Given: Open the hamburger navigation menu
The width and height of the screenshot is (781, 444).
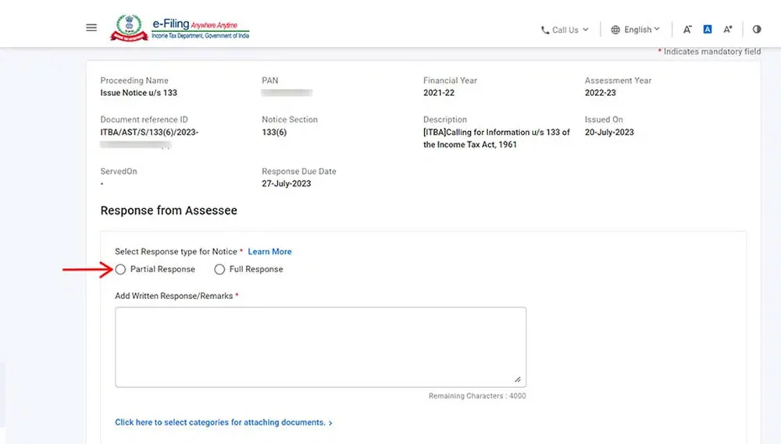Looking at the screenshot, I should [x=91, y=28].
